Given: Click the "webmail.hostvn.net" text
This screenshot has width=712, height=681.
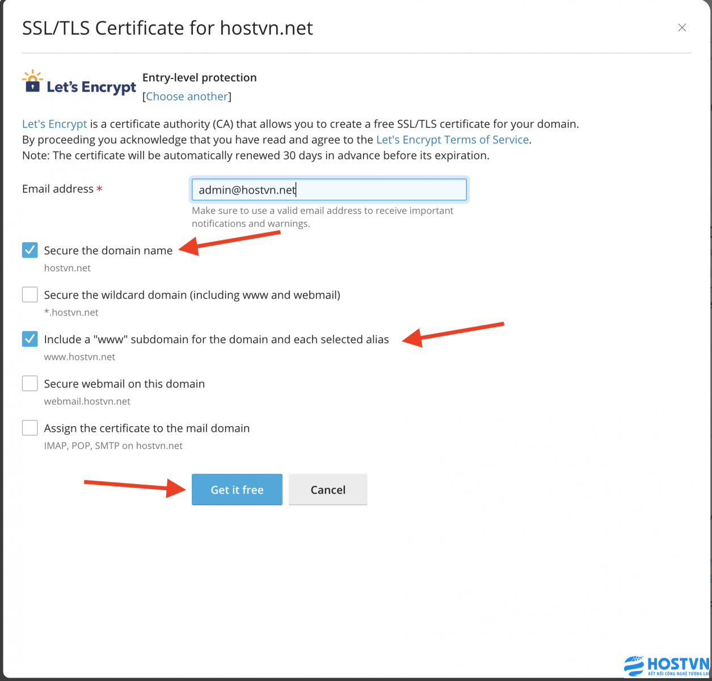Looking at the screenshot, I should click(87, 401).
